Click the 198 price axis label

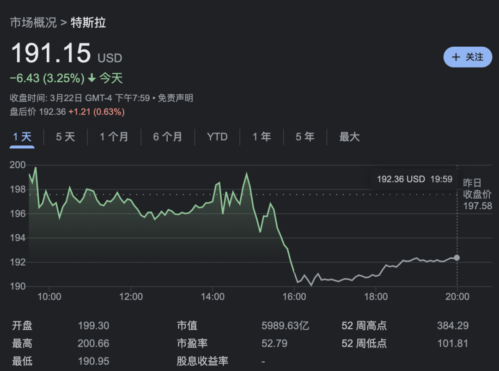(18, 189)
